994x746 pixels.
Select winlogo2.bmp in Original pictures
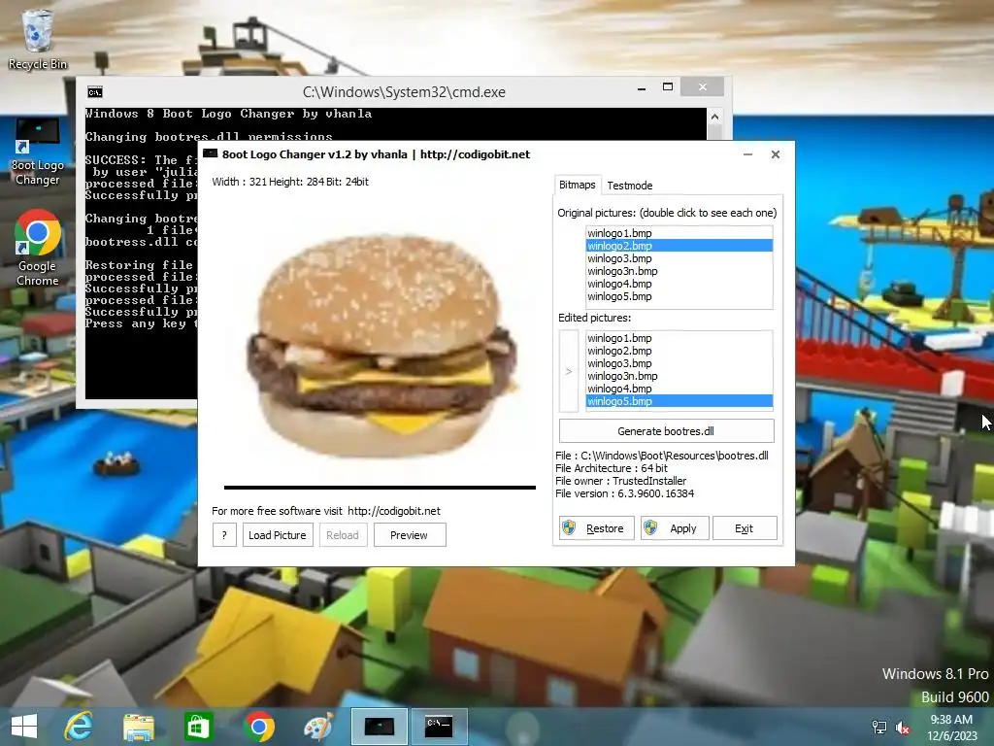[679, 246]
